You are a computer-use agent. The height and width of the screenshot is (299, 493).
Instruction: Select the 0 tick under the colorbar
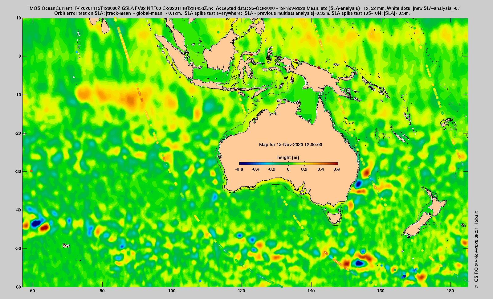coord(288,169)
